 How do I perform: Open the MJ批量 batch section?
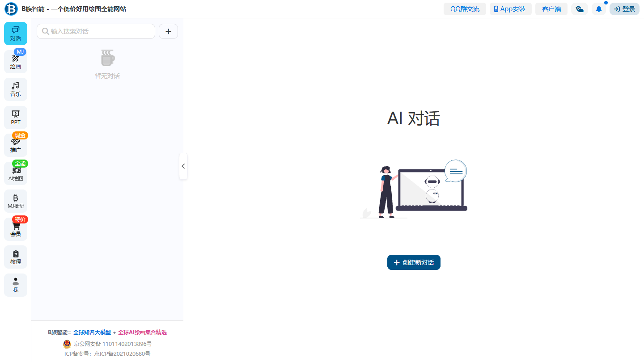[16, 201]
